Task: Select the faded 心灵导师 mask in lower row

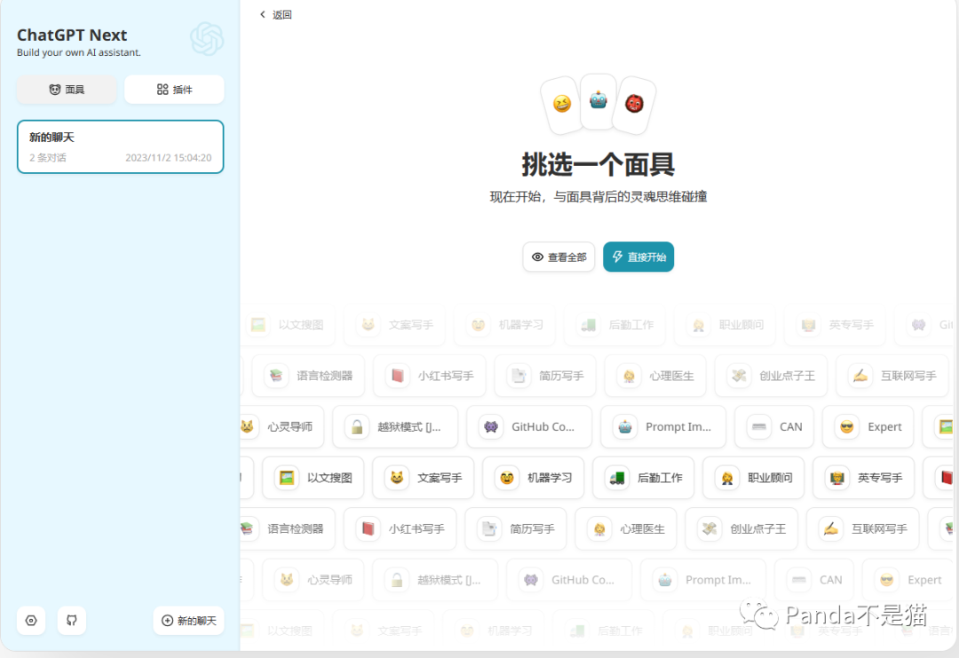Action: (x=313, y=580)
